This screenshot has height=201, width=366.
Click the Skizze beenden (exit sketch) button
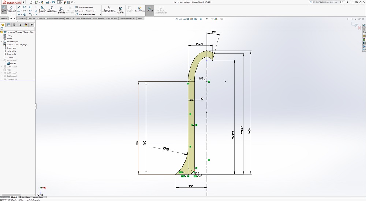[x=4, y=10]
